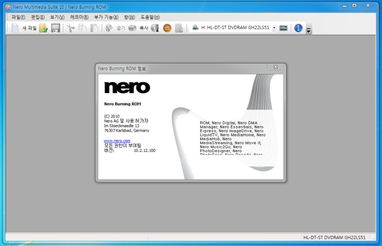Eject the disc with orange eject icon
382x246 pixels.
pos(167,28)
